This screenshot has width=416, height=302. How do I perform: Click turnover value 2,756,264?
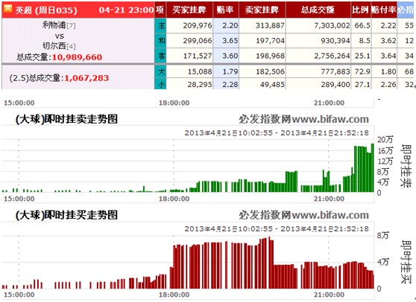(332, 56)
